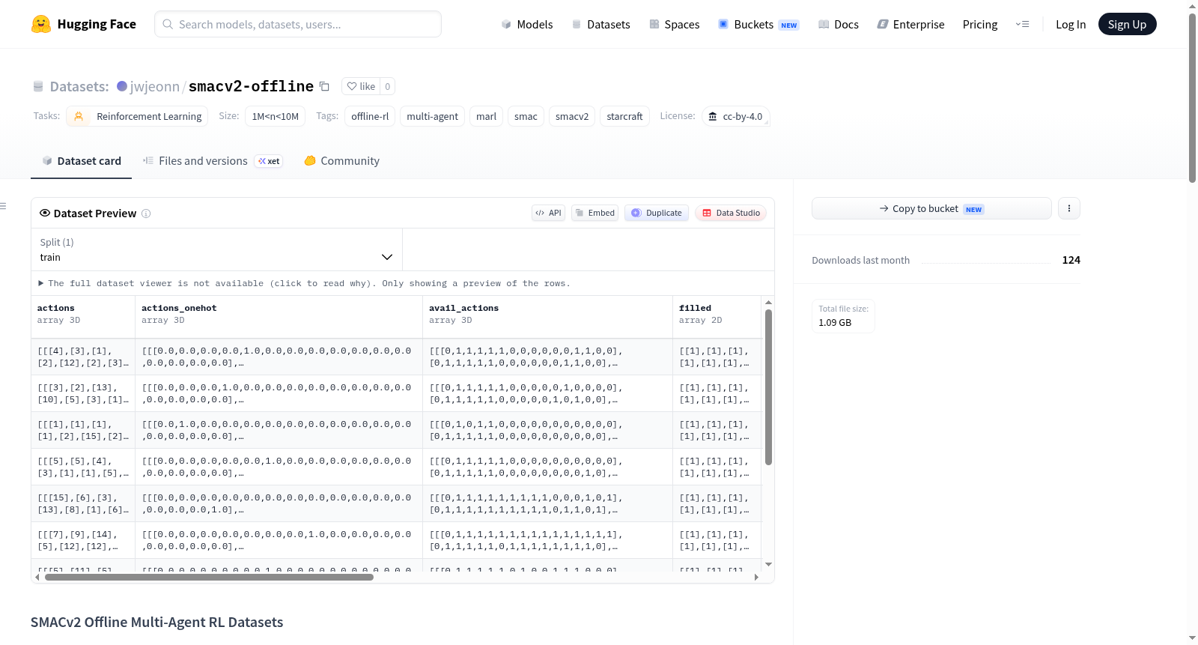
Task: Click the scroll-down arrow of the preview table
Action: pos(768,564)
